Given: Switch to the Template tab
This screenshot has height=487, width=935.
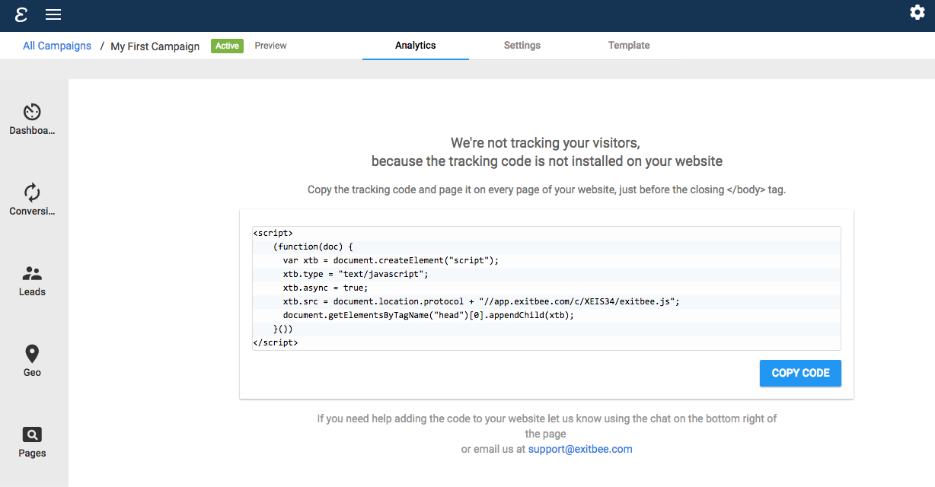Looking at the screenshot, I should (x=629, y=46).
